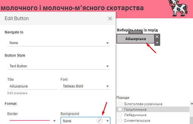
Task: Open the Font dropdown Tableau Bold
Action: (x=85, y=86)
